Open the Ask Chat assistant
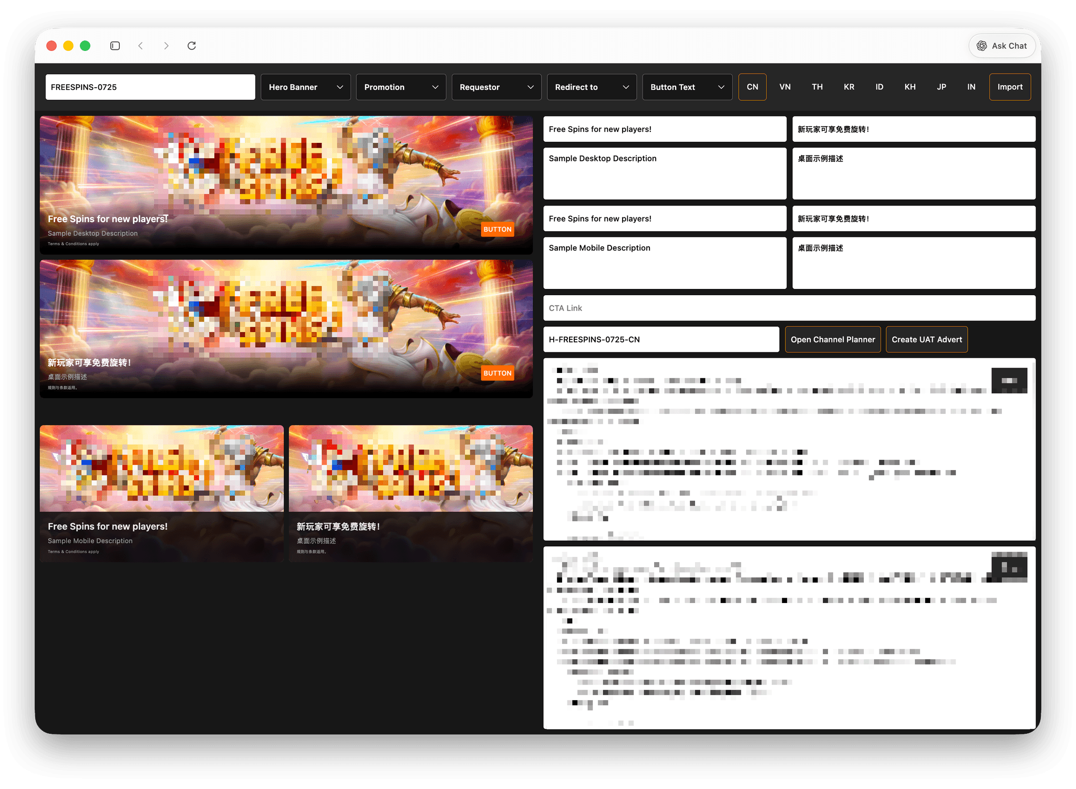1076x789 pixels. coord(1002,46)
